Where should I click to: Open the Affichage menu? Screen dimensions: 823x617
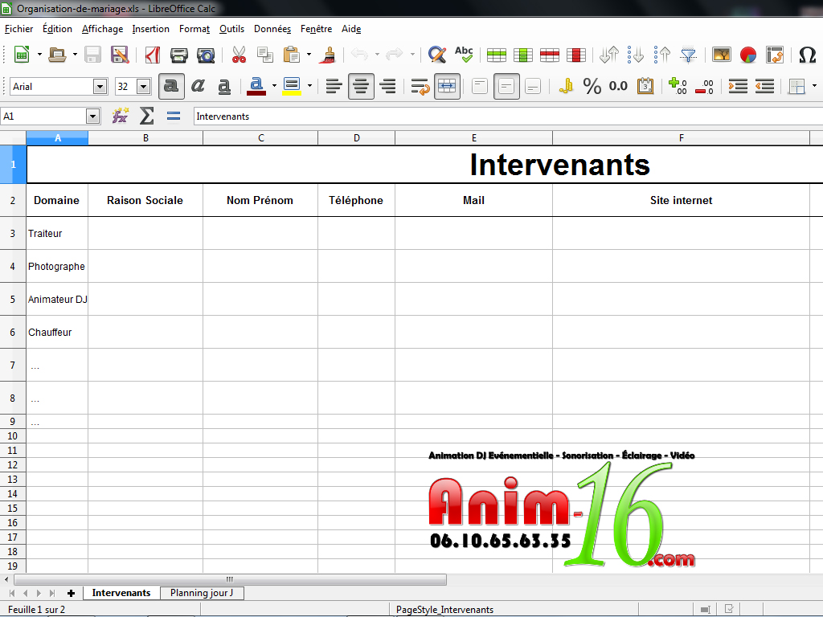coord(102,29)
